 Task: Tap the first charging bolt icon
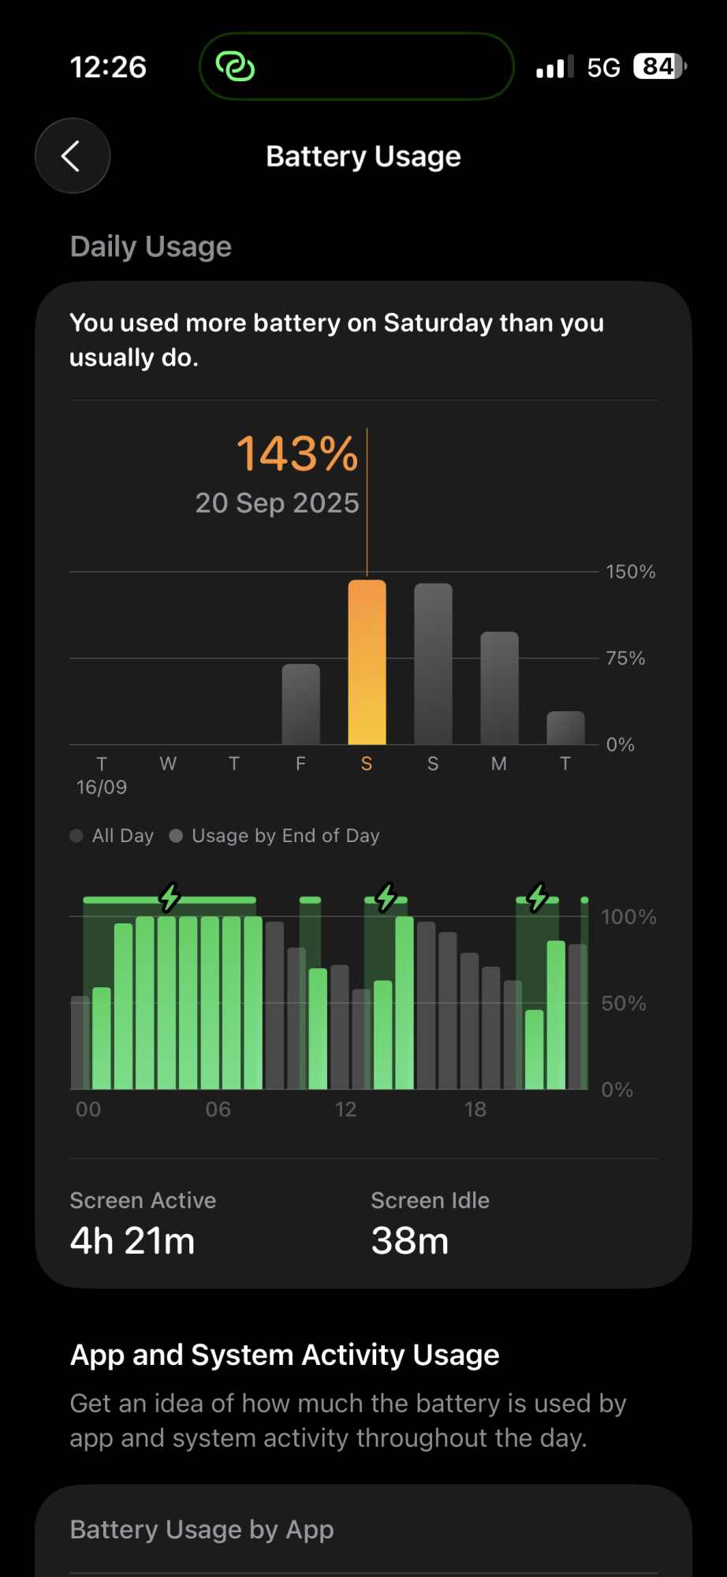tap(170, 897)
